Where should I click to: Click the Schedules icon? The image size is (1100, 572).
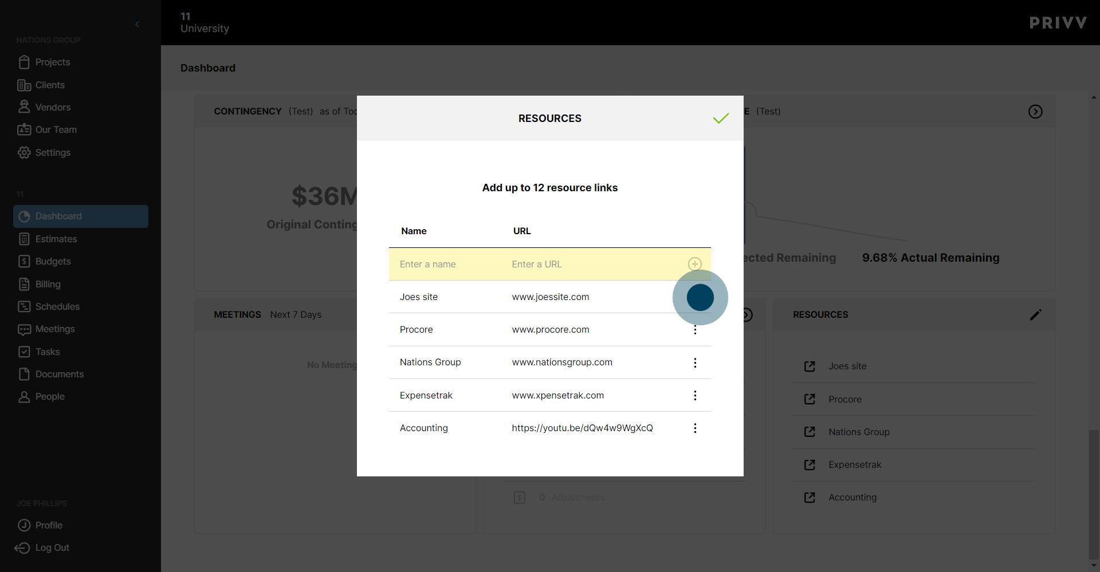pos(24,306)
